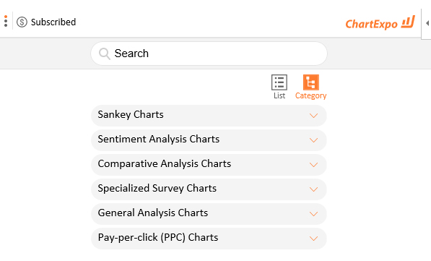Image resolution: width=431 pixels, height=261 pixels.
Task: Click the dollar subscription status icon
Action: click(22, 22)
